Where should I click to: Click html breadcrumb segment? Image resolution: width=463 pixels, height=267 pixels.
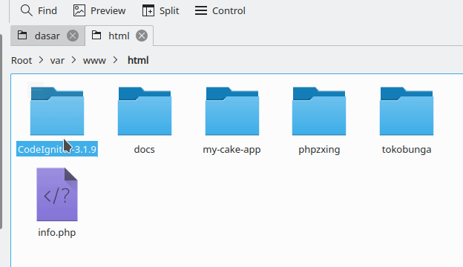click(x=138, y=61)
